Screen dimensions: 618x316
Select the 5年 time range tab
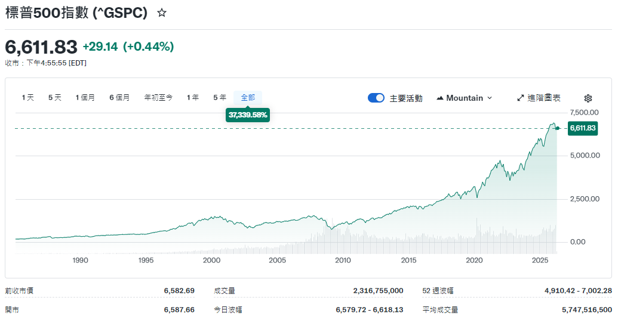pyautogui.click(x=220, y=98)
